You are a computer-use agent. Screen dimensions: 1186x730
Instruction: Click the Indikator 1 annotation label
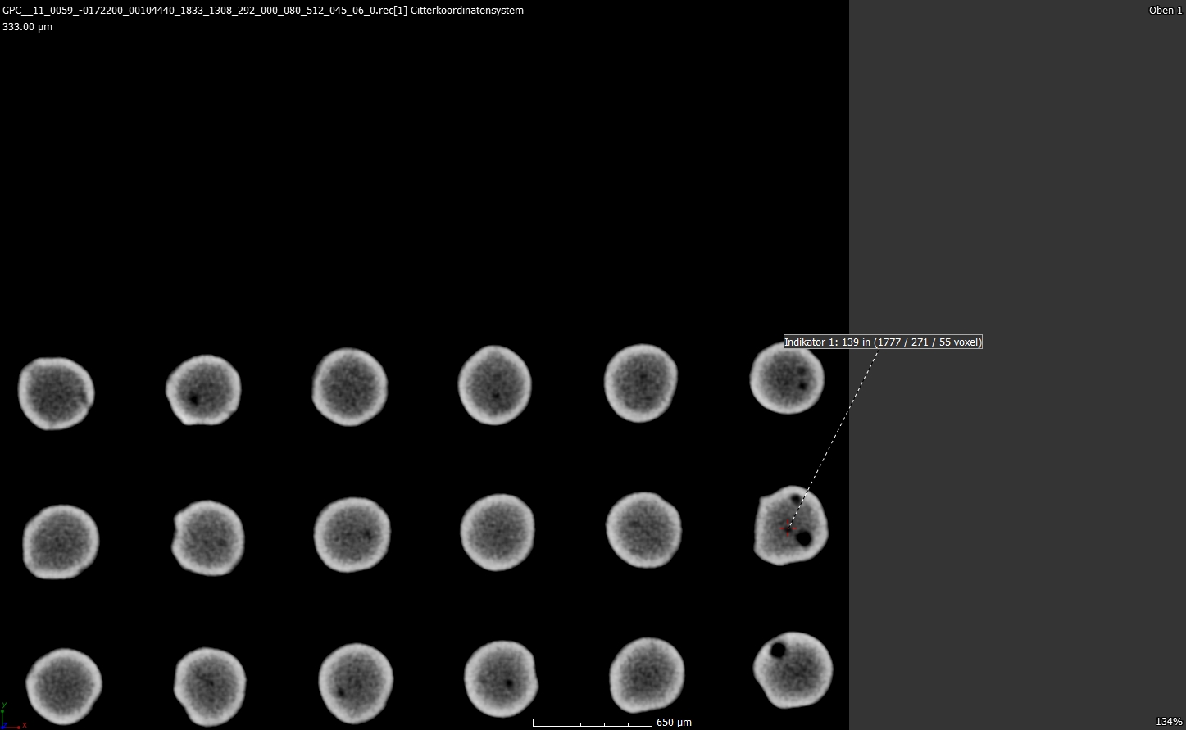(882, 342)
